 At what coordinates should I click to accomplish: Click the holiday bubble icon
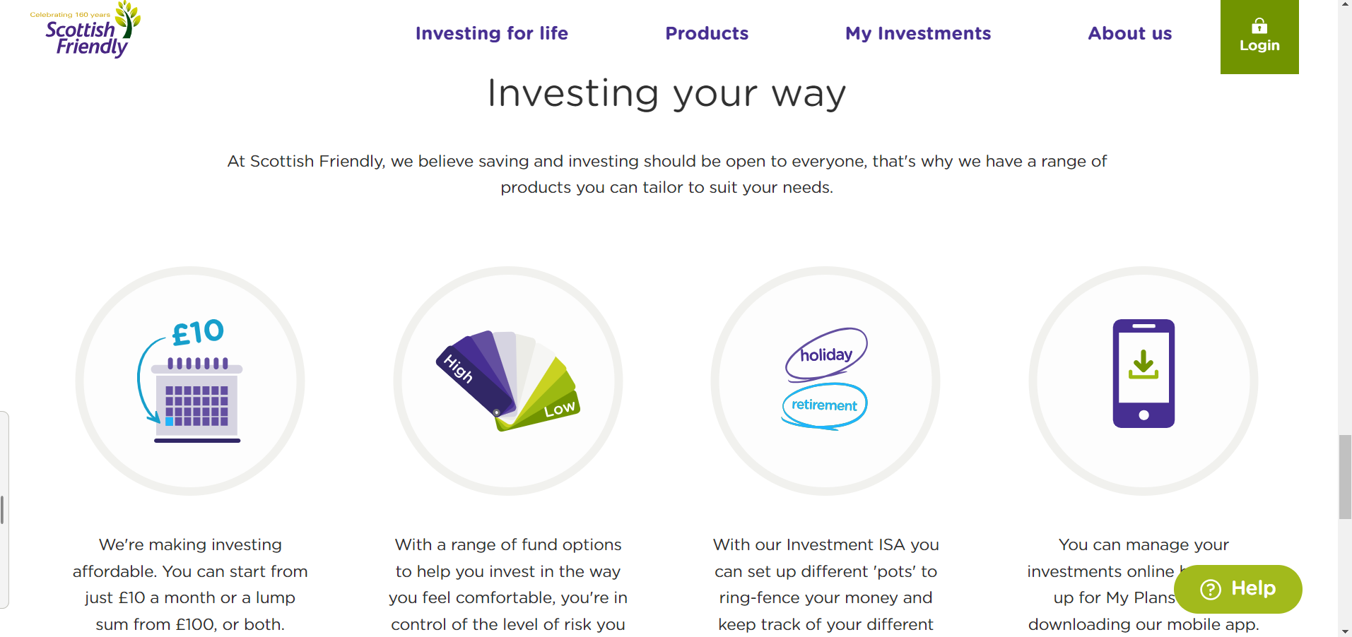click(x=826, y=354)
